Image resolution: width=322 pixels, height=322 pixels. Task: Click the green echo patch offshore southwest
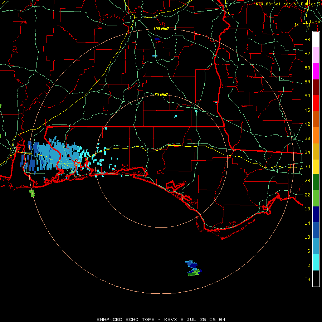click(x=32, y=193)
